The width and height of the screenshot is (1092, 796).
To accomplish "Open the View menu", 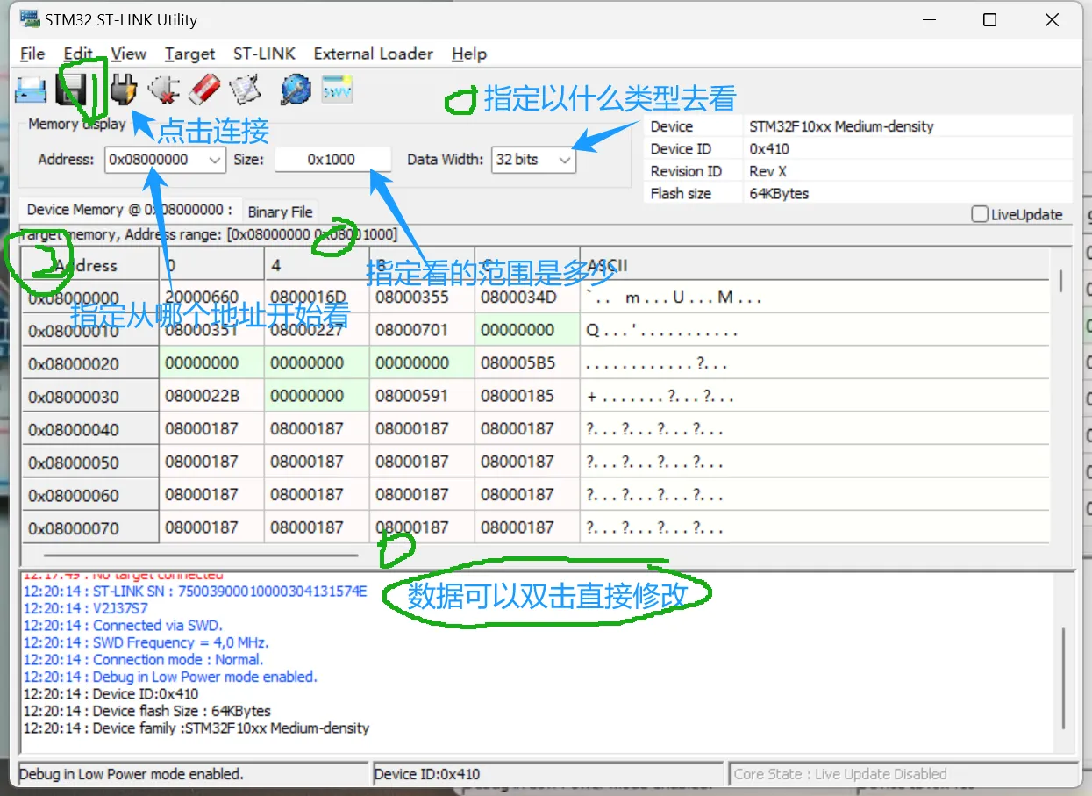I will tap(128, 54).
